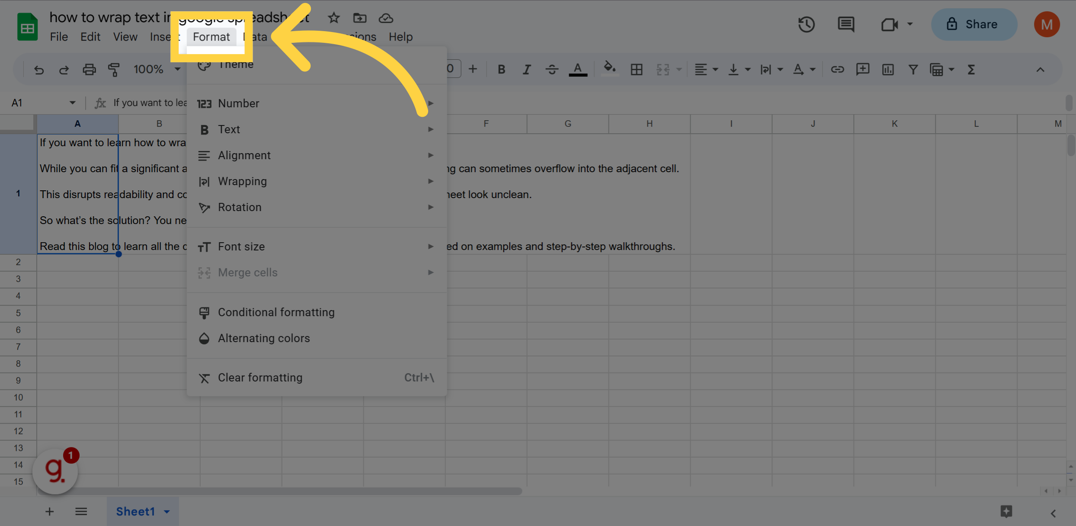The height and width of the screenshot is (526, 1076).
Task: Open the Sheet1 tab menu arrow
Action: [167, 511]
